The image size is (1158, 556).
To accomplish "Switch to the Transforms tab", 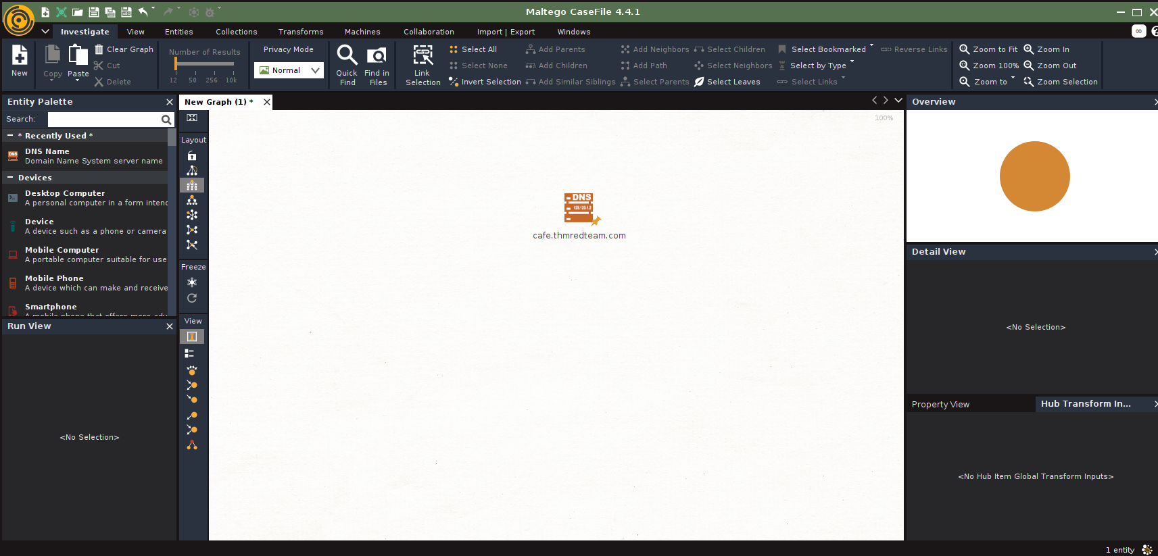I will [301, 32].
